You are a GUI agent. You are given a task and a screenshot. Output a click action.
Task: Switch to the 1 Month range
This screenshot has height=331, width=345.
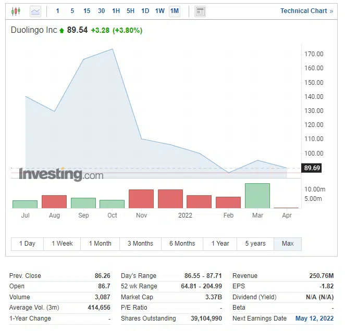pyautogui.click(x=100, y=244)
